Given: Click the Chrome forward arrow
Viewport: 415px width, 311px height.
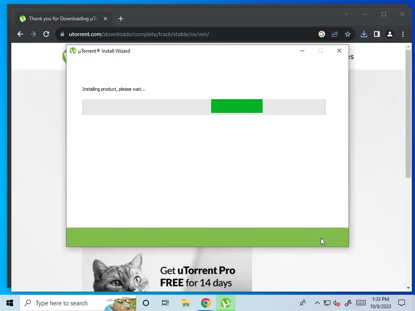Looking at the screenshot, I should (33, 34).
